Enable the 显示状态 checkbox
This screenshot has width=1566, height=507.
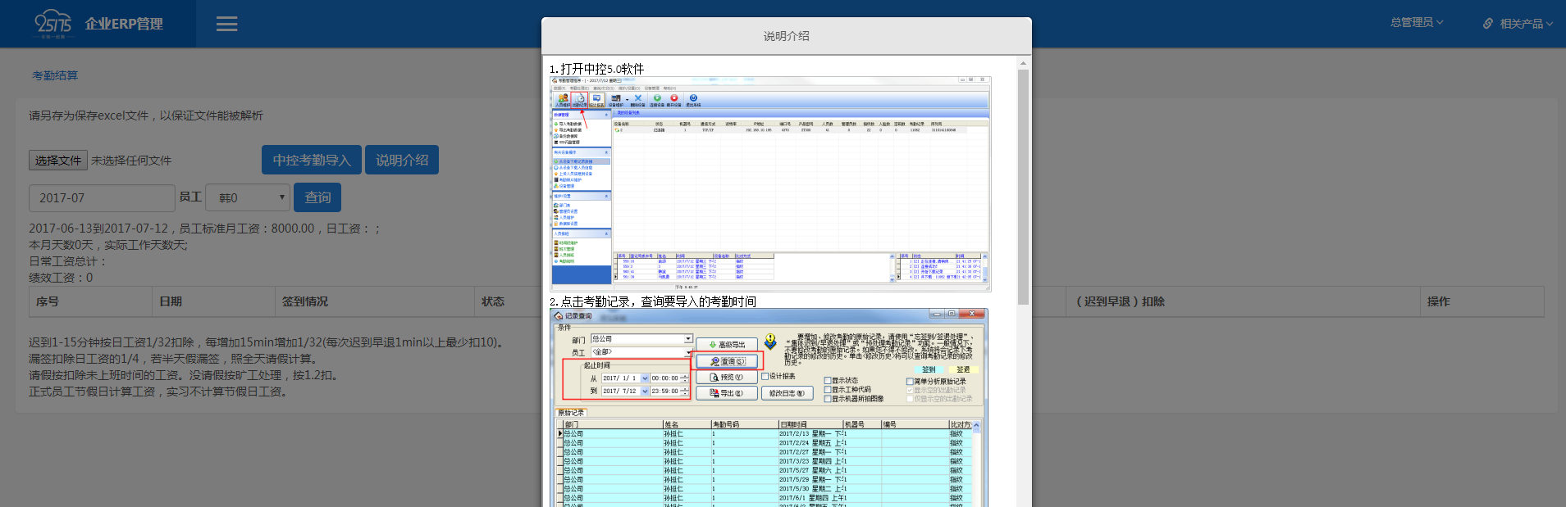827,381
